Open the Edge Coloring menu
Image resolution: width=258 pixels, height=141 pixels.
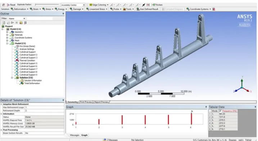(x=99, y=5)
